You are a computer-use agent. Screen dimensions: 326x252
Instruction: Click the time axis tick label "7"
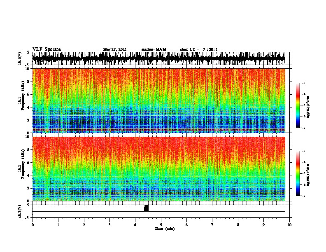212,225
